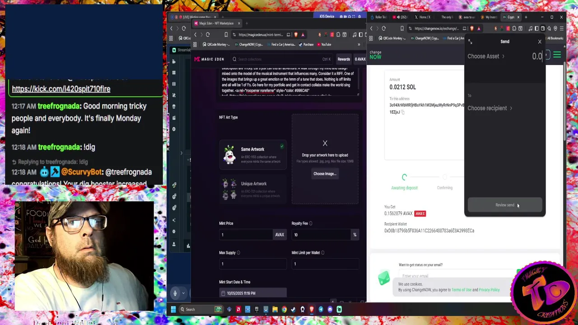Open a new tab in Magic Eden window

(247, 23)
